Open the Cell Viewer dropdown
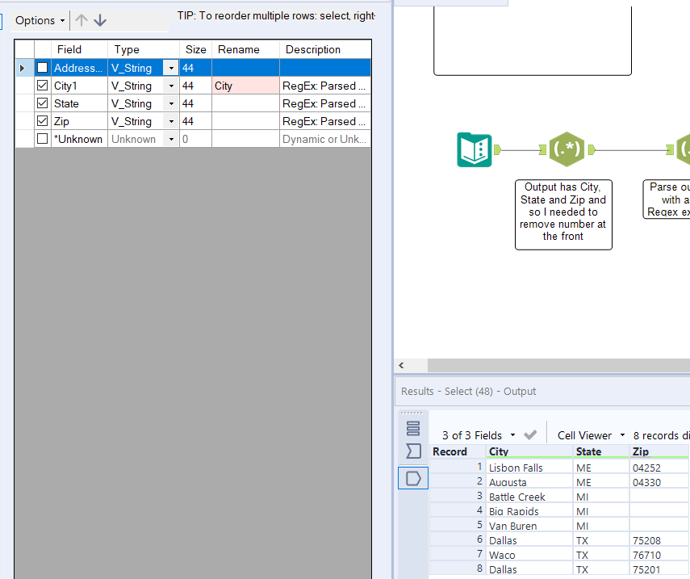Image resolution: width=690 pixels, height=579 pixels. coord(589,435)
